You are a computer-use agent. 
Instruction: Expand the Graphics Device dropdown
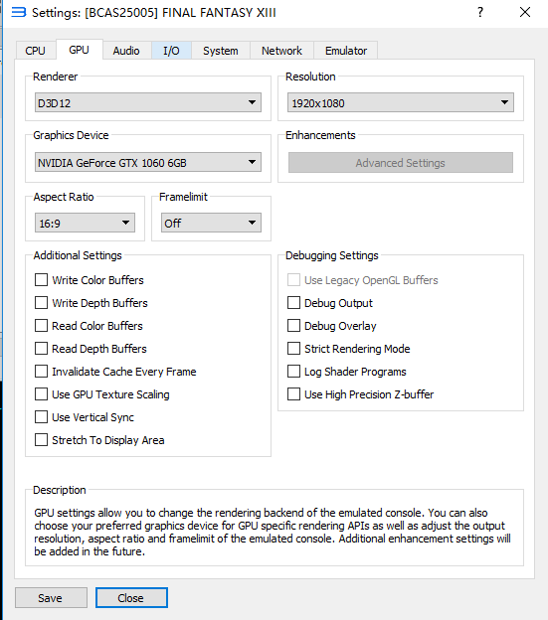click(x=148, y=163)
